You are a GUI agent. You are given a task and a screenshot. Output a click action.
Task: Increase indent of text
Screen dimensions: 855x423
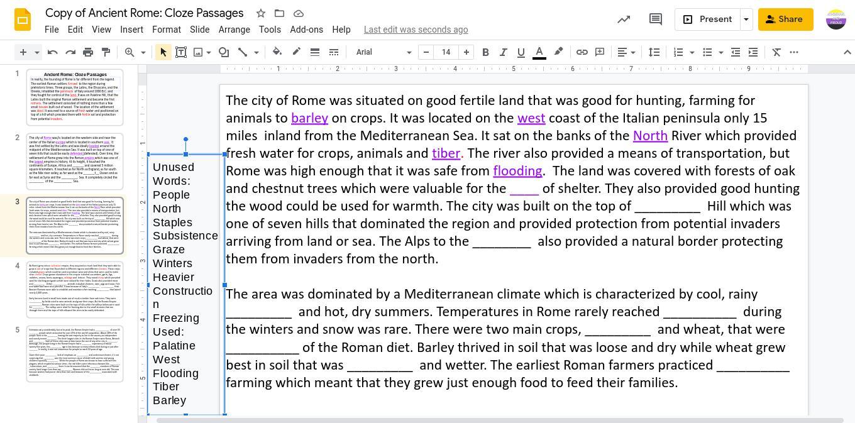753,52
